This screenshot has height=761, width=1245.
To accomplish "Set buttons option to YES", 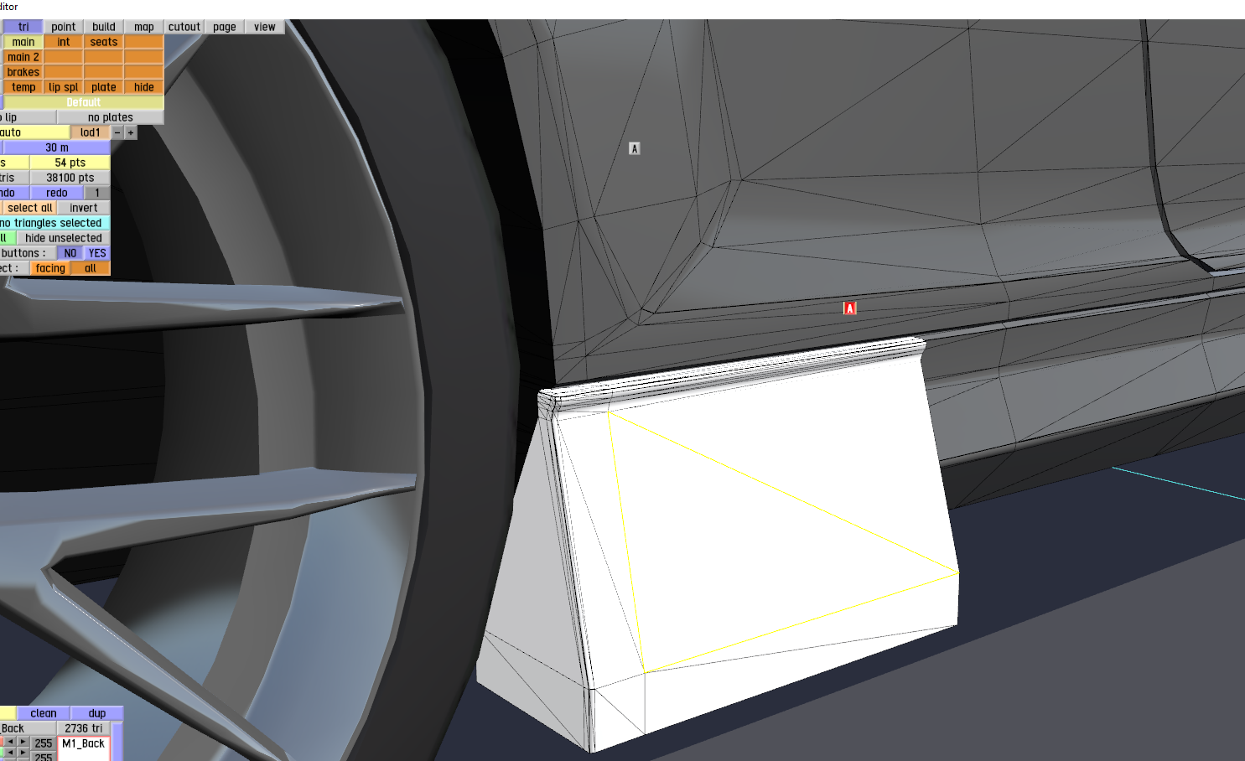I will pos(97,253).
